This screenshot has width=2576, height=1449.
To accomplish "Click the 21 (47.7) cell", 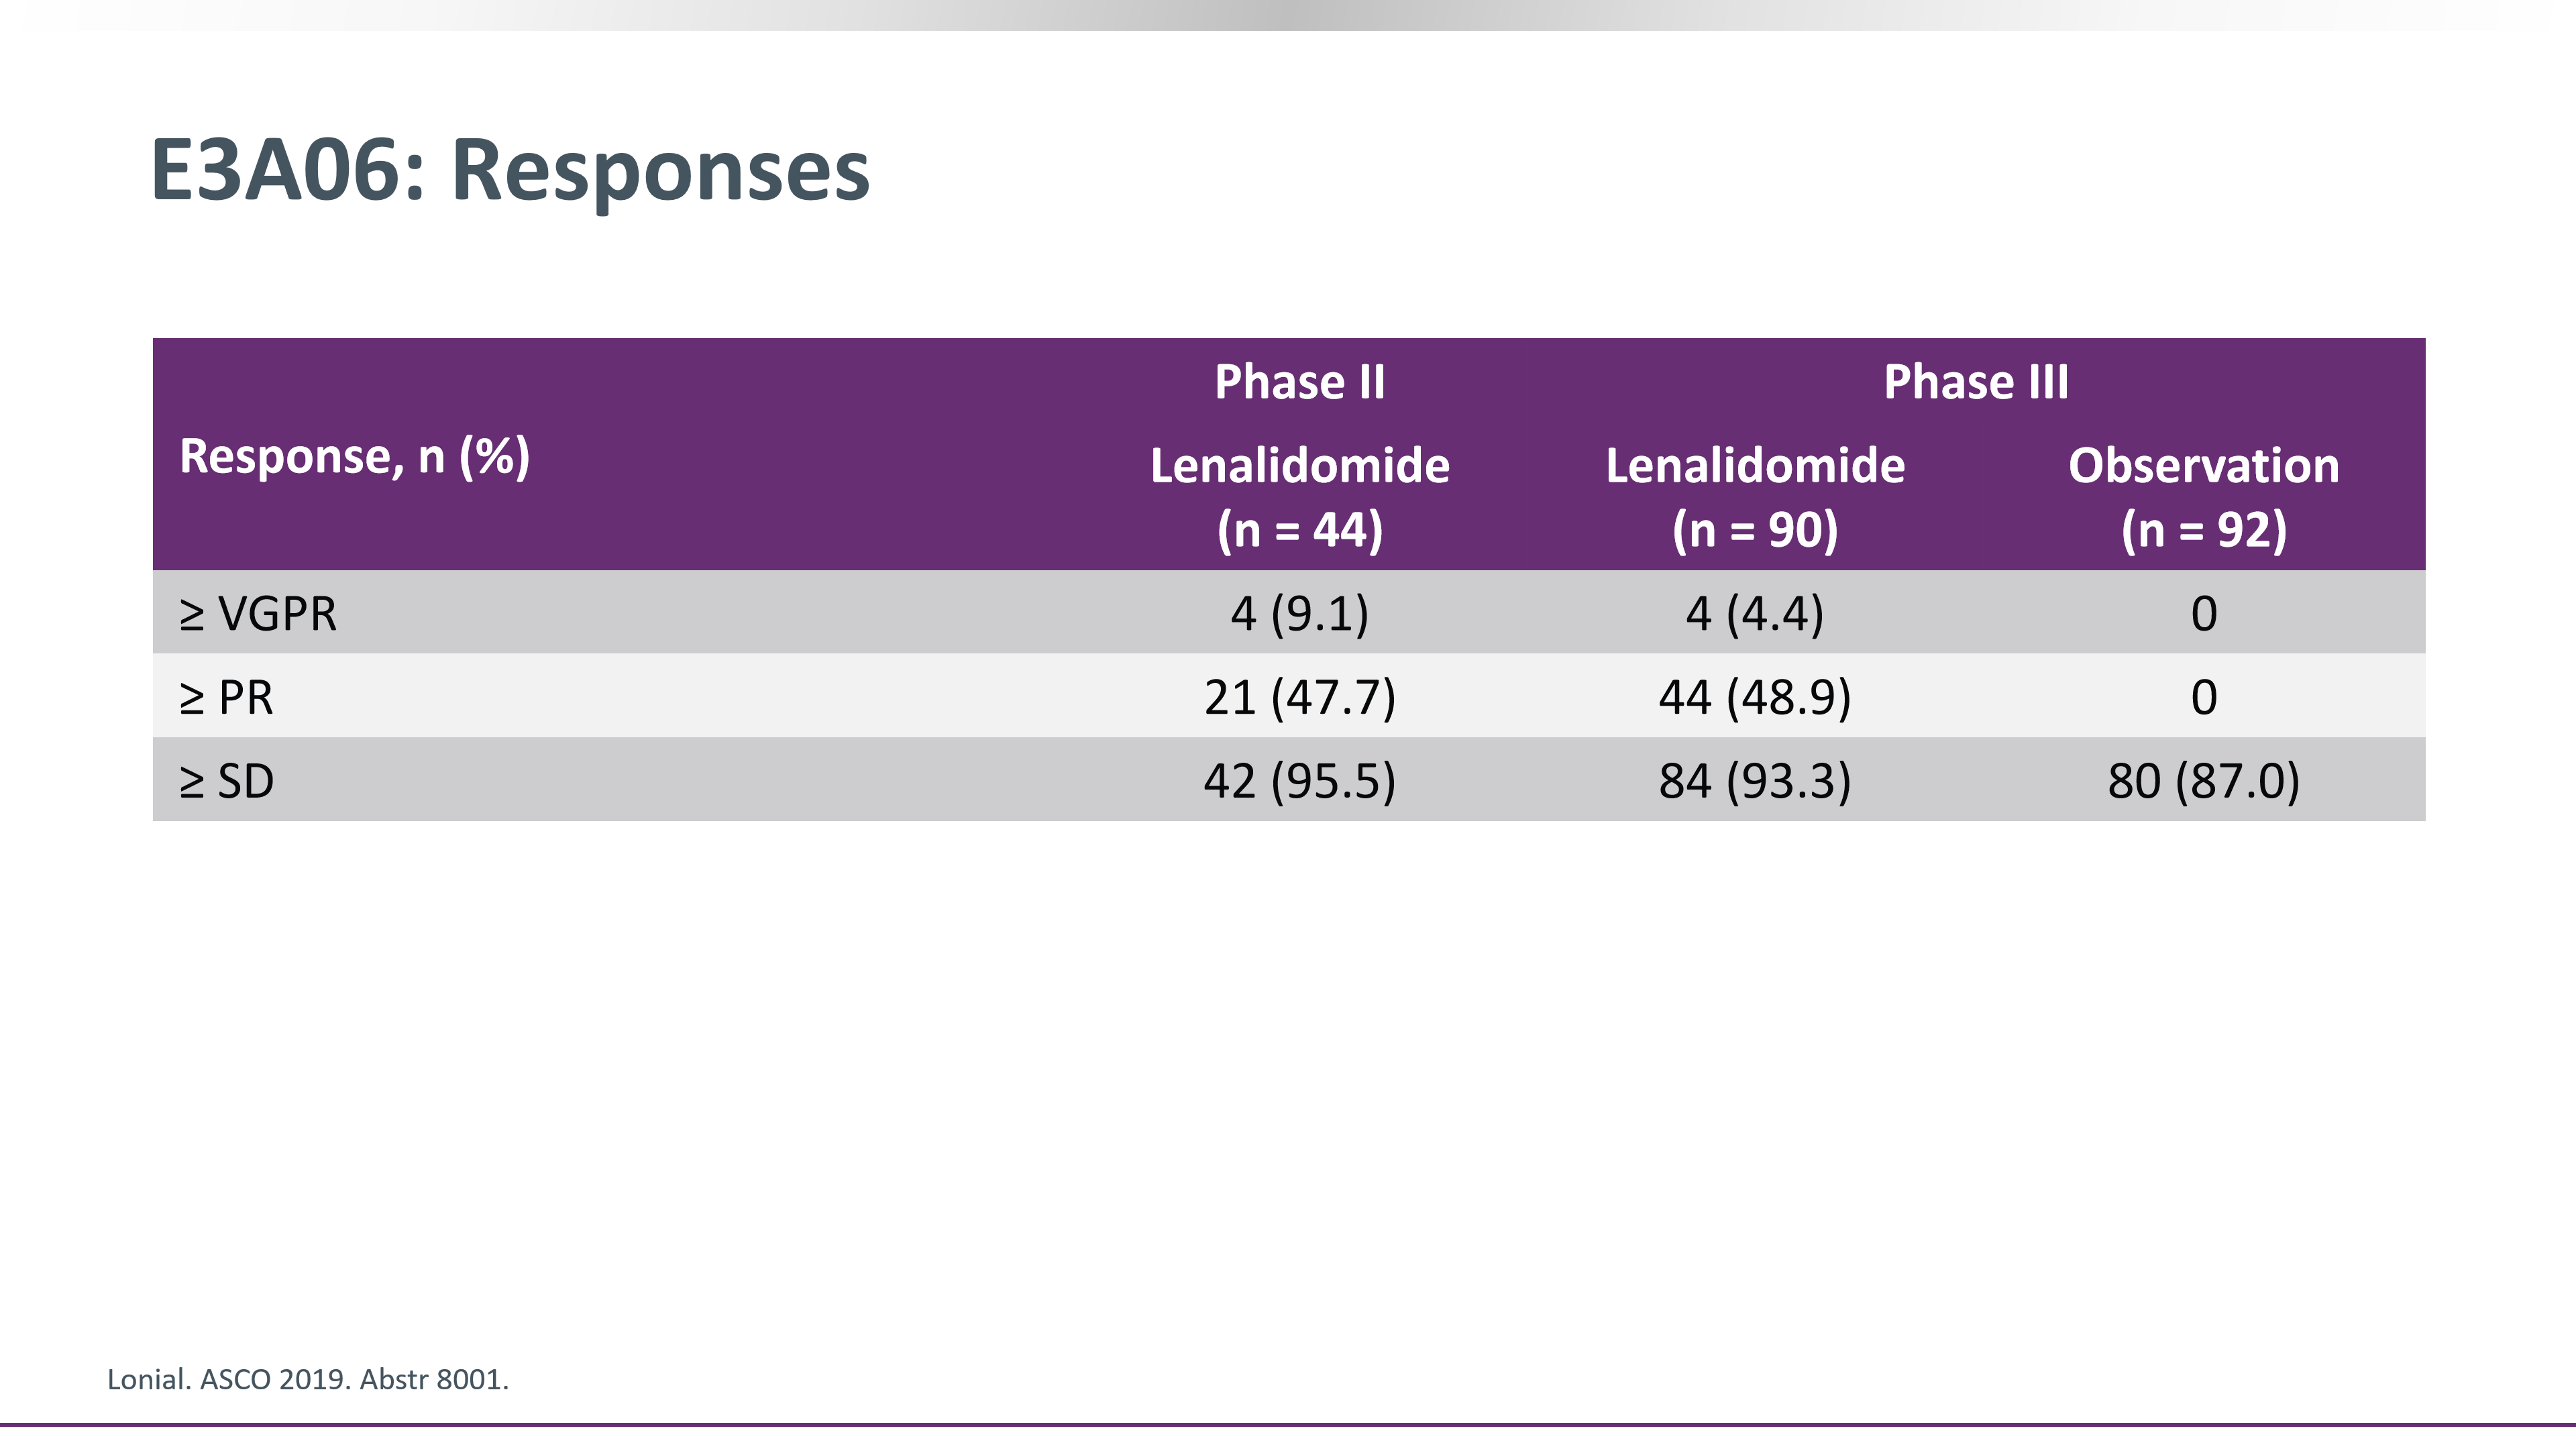I will coord(1299,697).
